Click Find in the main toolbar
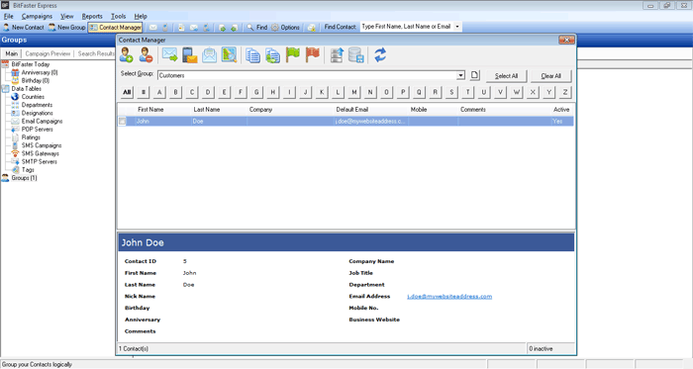Viewport: 693px width, 369px height. click(x=256, y=28)
